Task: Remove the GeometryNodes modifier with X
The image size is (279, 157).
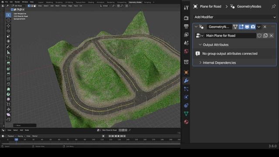Action: (x=265, y=27)
